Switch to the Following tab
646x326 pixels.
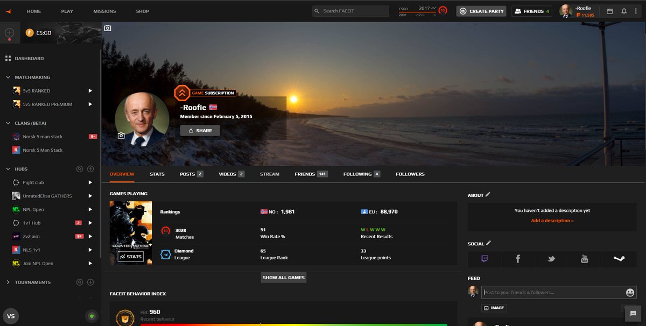[362, 174]
